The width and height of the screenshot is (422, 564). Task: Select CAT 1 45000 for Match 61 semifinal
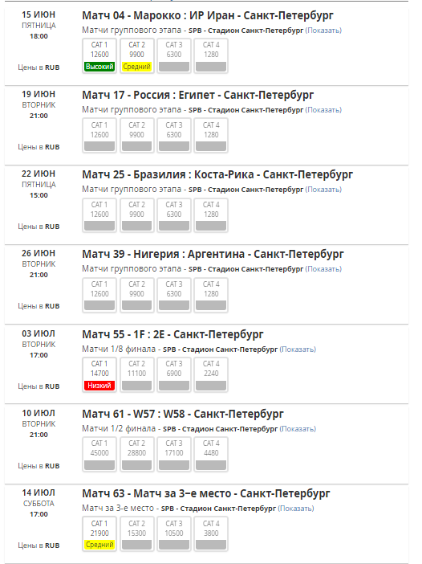99,454
